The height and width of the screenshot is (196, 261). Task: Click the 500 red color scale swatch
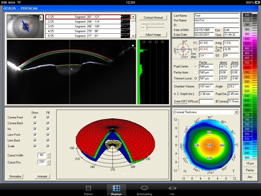tap(247, 62)
